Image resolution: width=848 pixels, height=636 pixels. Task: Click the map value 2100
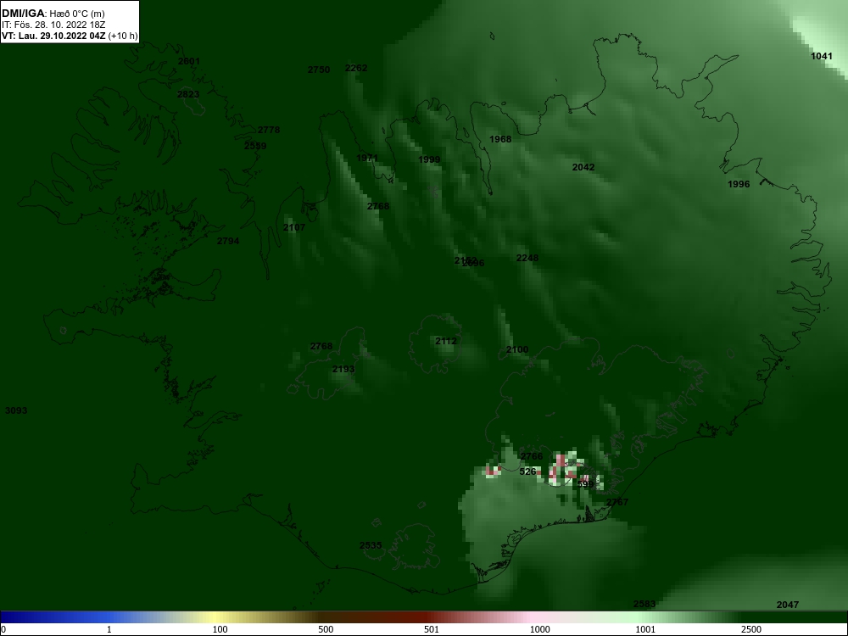(x=517, y=350)
